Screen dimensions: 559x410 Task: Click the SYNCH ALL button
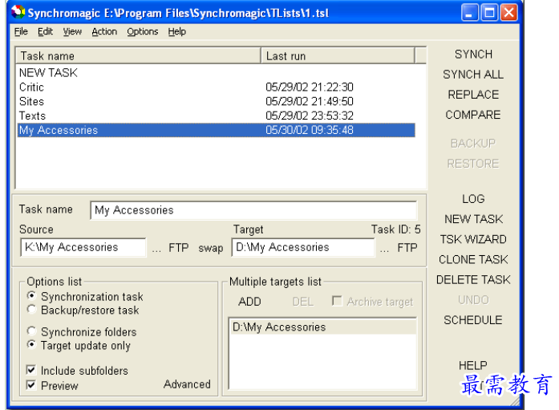473,75
